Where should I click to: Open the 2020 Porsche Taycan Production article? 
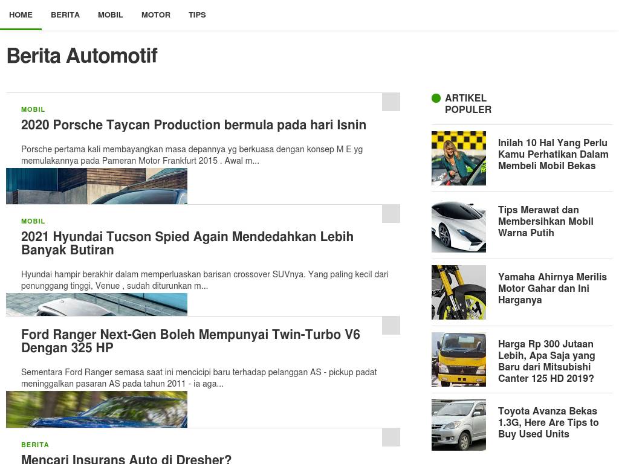pos(193,124)
